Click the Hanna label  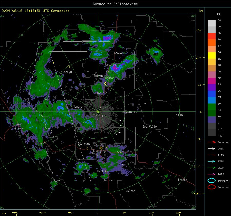pos(179,115)
